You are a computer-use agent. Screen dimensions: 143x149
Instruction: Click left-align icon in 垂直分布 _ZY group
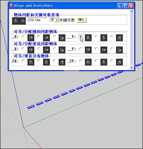tap(88, 62)
